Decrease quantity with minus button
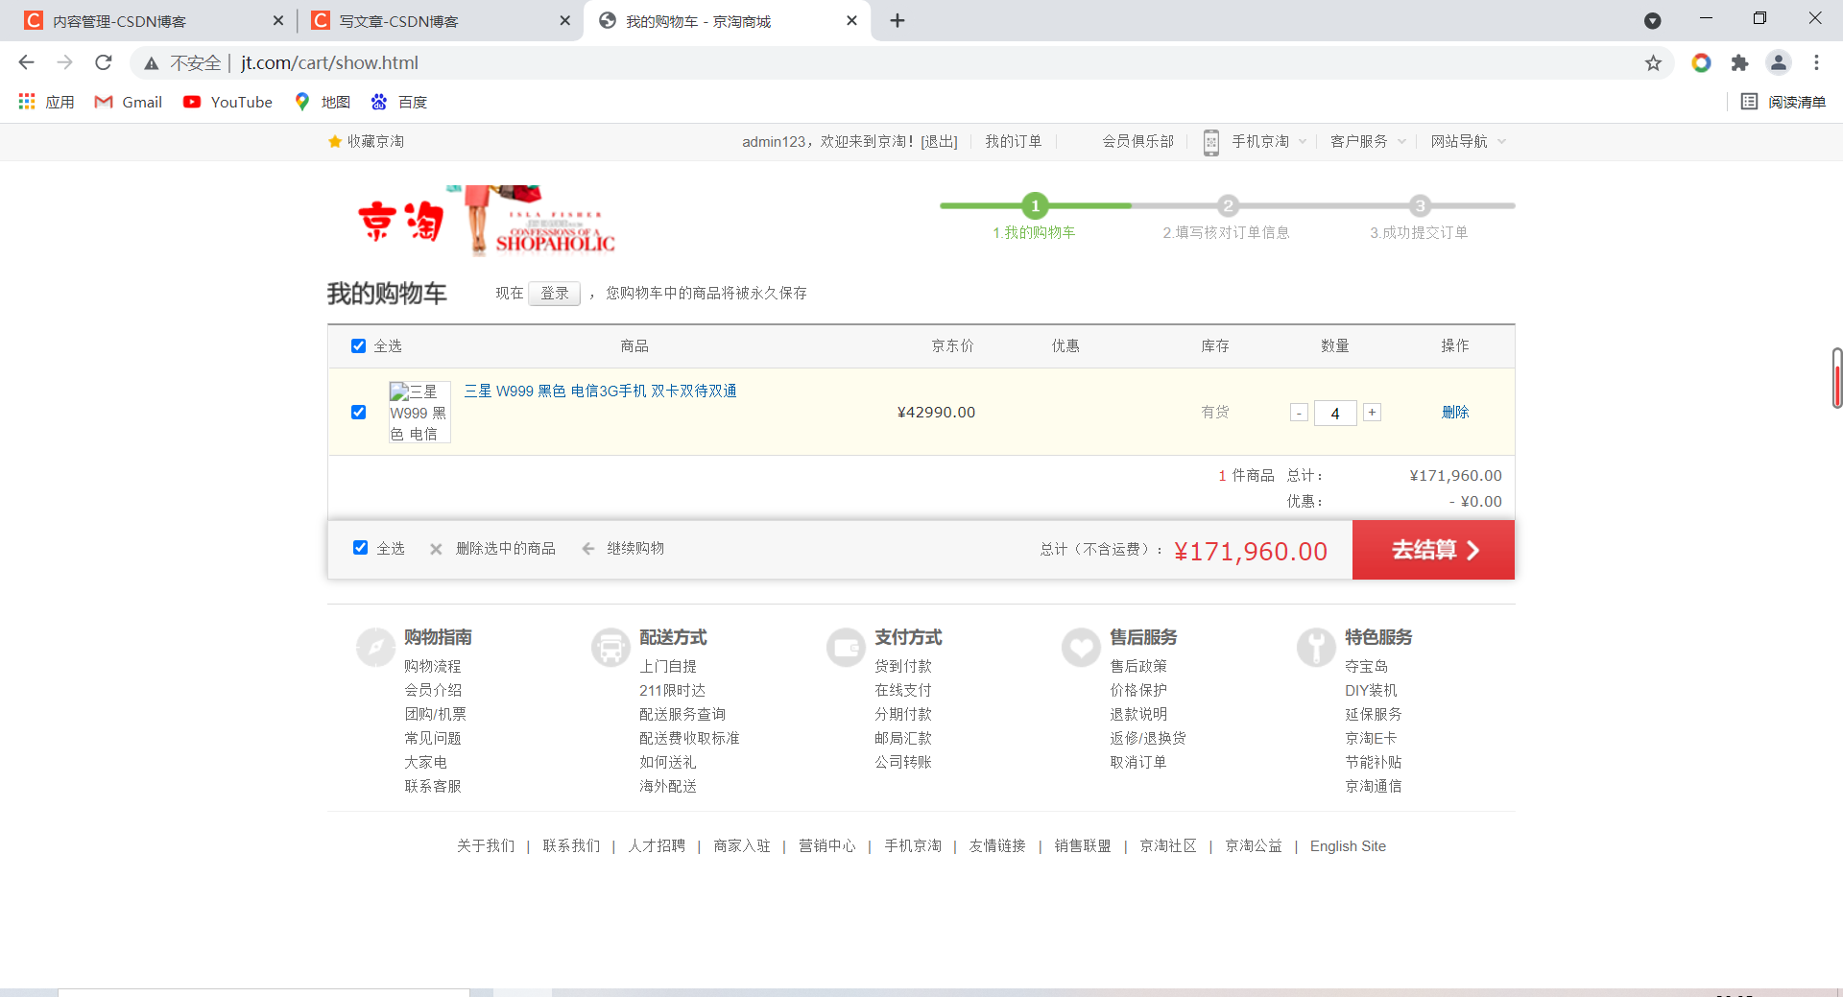 [1299, 413]
